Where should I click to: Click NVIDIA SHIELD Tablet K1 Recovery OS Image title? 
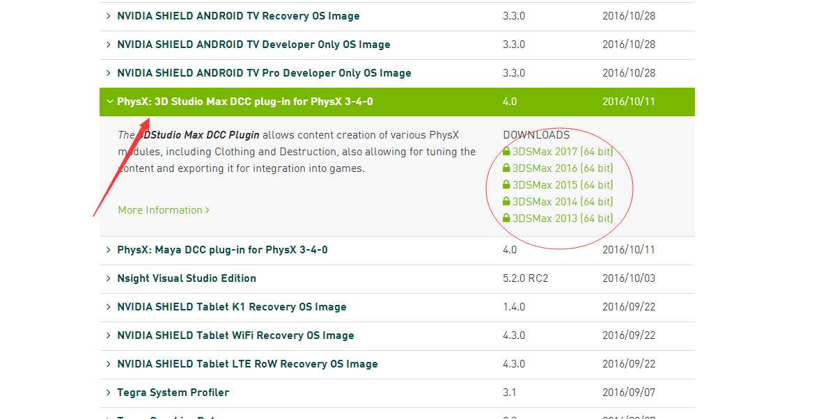pos(231,307)
